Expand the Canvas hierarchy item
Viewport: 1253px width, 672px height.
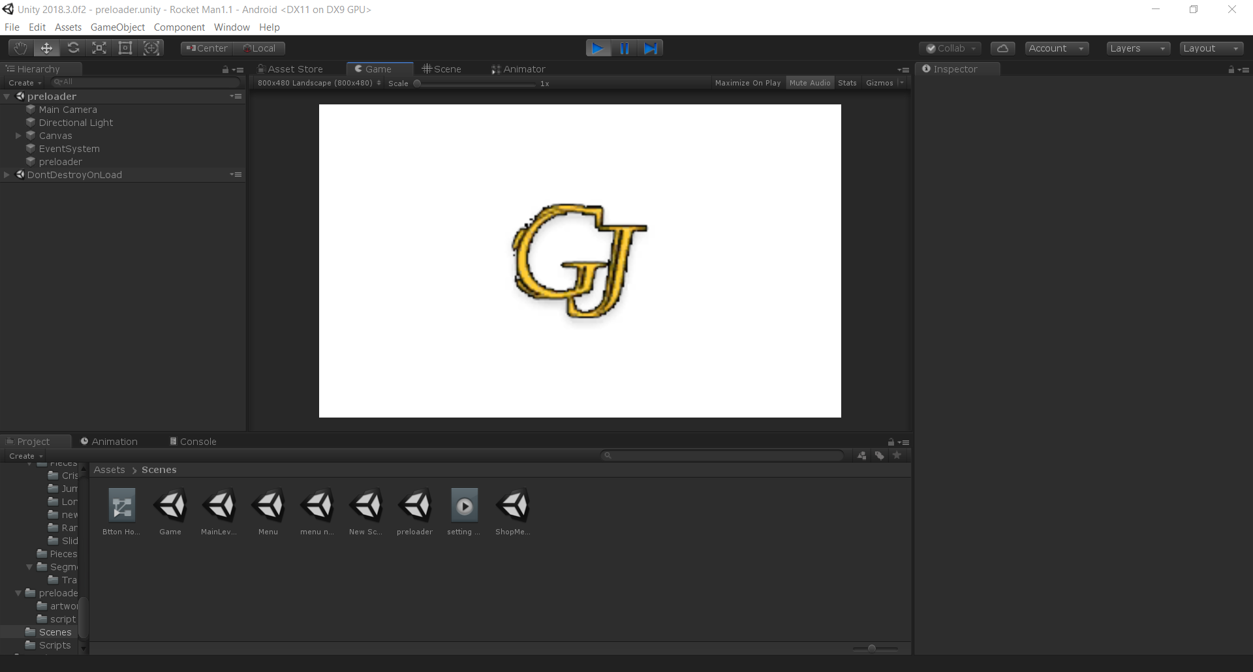point(18,135)
